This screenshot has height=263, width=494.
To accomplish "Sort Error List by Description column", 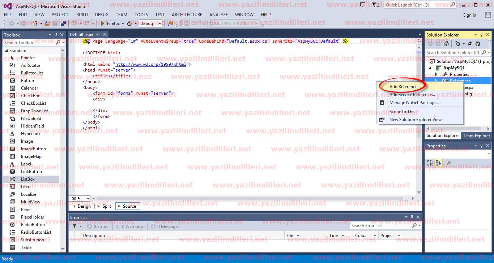I will coord(183,236).
